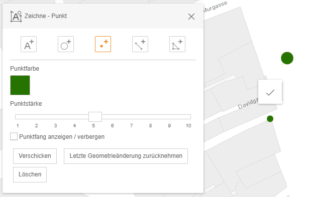Confirm with the checkmark button on map
This screenshot has height=197, width=314.
coord(270,92)
